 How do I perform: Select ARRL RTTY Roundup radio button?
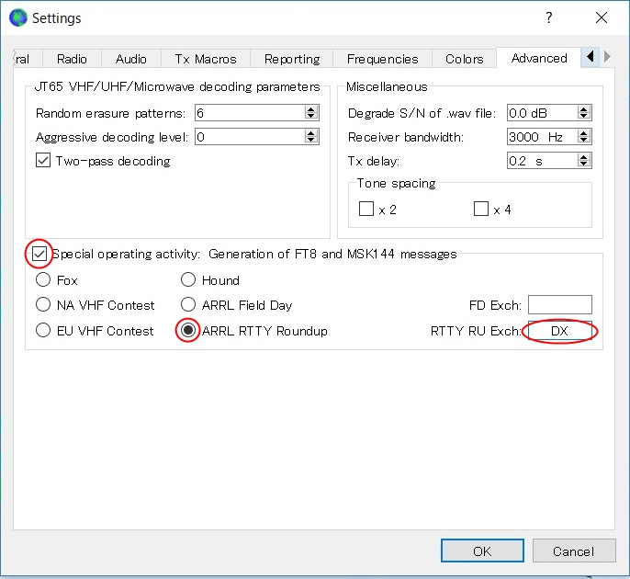point(188,330)
